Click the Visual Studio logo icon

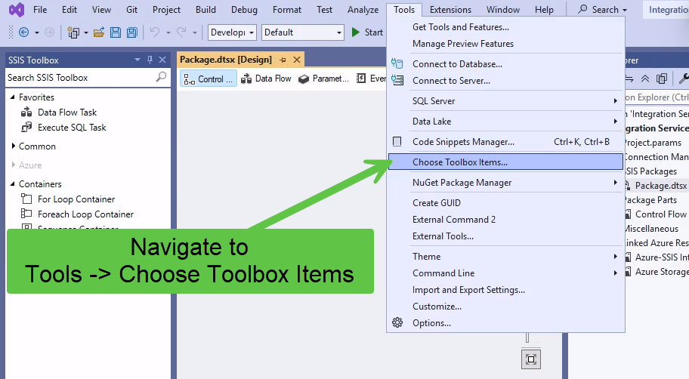coord(17,9)
